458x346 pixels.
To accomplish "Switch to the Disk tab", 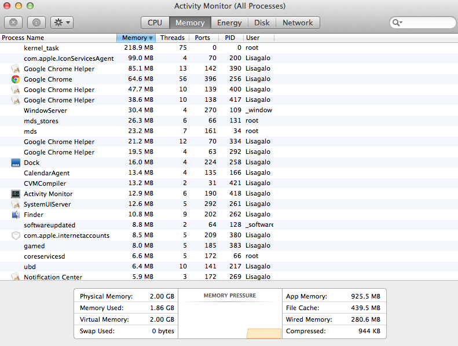I will (262, 23).
